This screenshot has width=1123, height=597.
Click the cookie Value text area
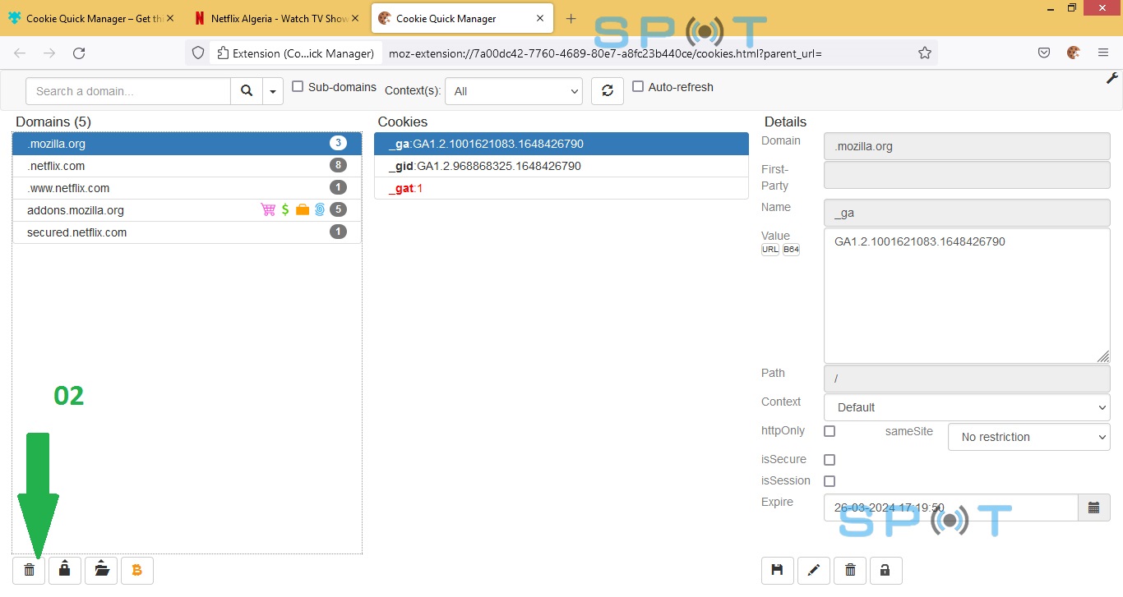967,296
